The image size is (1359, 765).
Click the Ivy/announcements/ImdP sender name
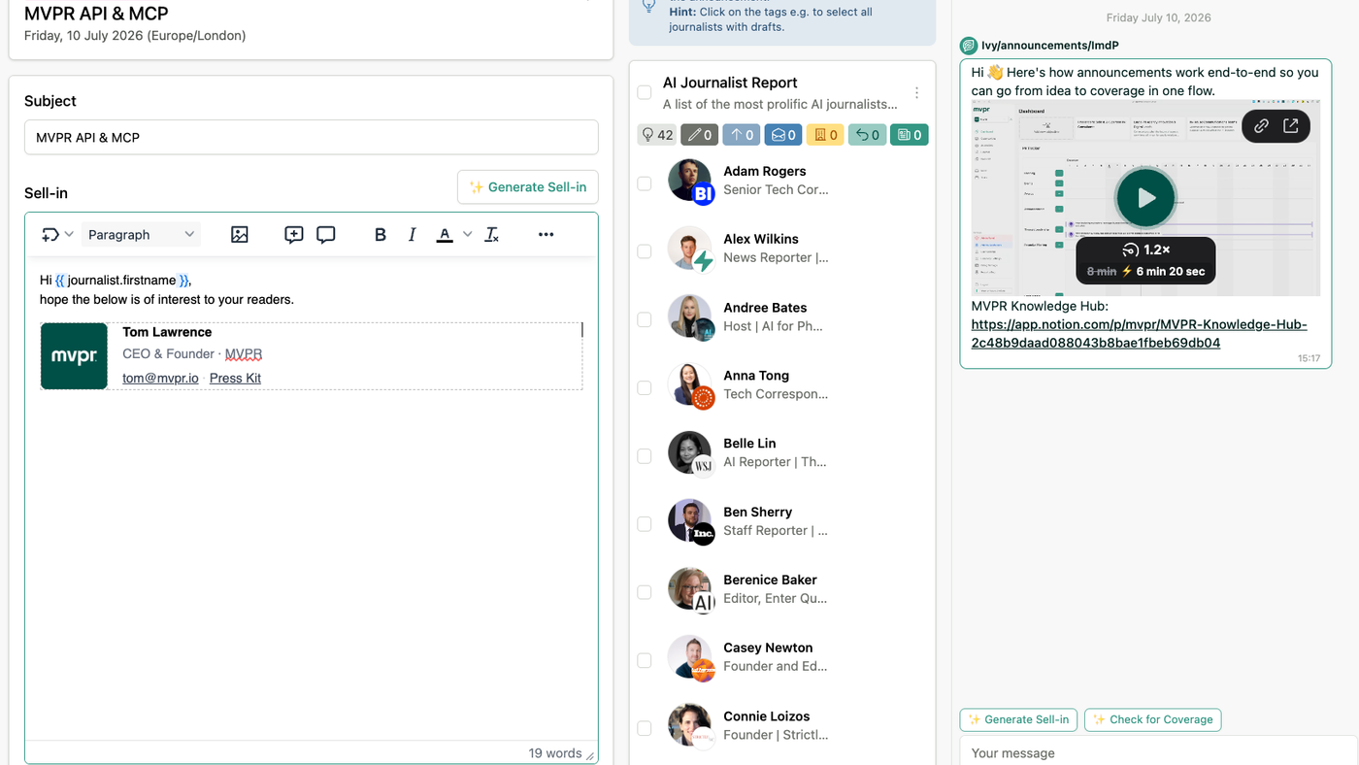click(x=1050, y=46)
